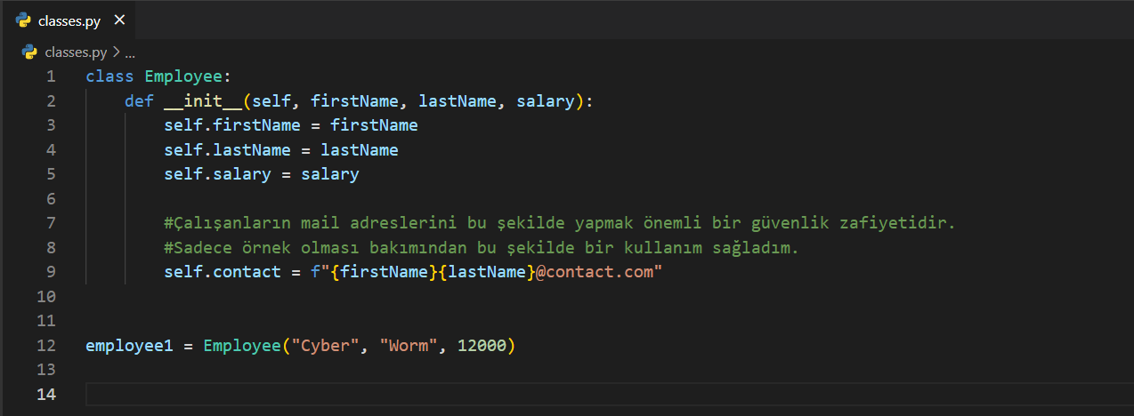Screen dimensions: 1134x416
Task: Expand the breadcrumb ellipsis symbol
Action: point(130,52)
